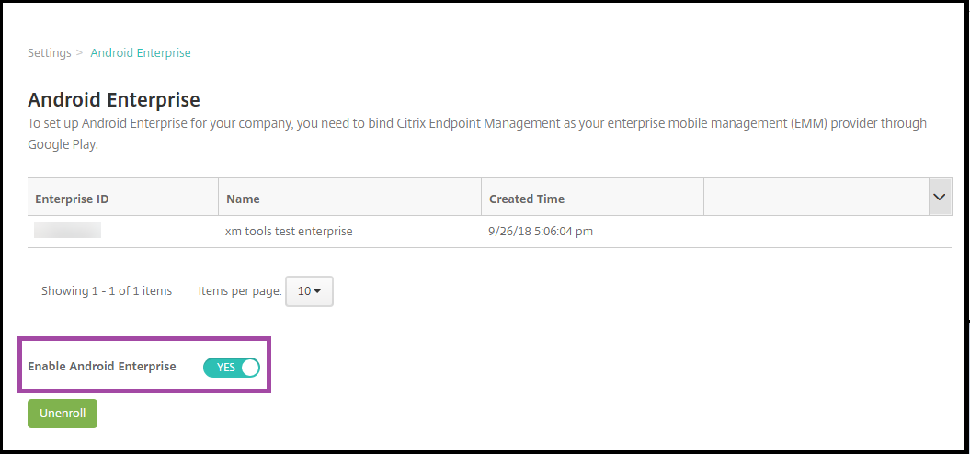Image resolution: width=970 pixels, height=454 pixels.
Task: Click the green Unenroll button
Action: [63, 414]
